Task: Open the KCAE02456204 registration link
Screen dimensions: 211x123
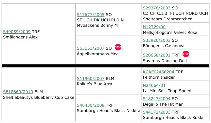Action: (158, 72)
